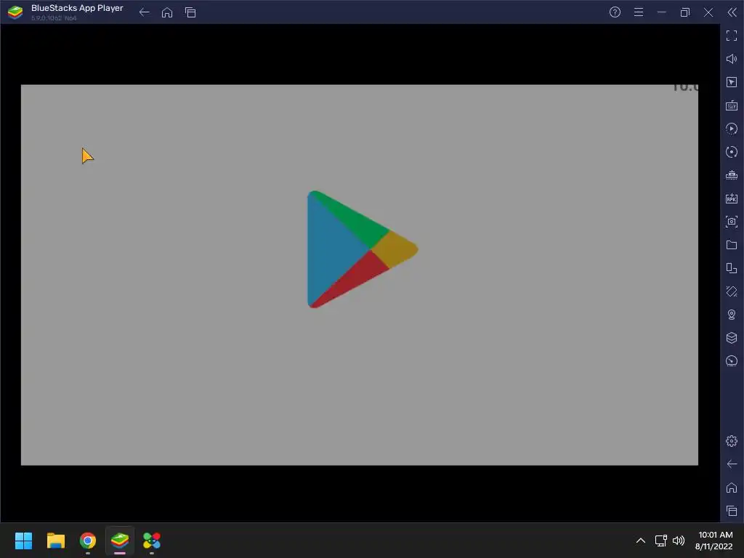Restore down the BlueStacks window
The height and width of the screenshot is (558, 744).
tap(684, 12)
